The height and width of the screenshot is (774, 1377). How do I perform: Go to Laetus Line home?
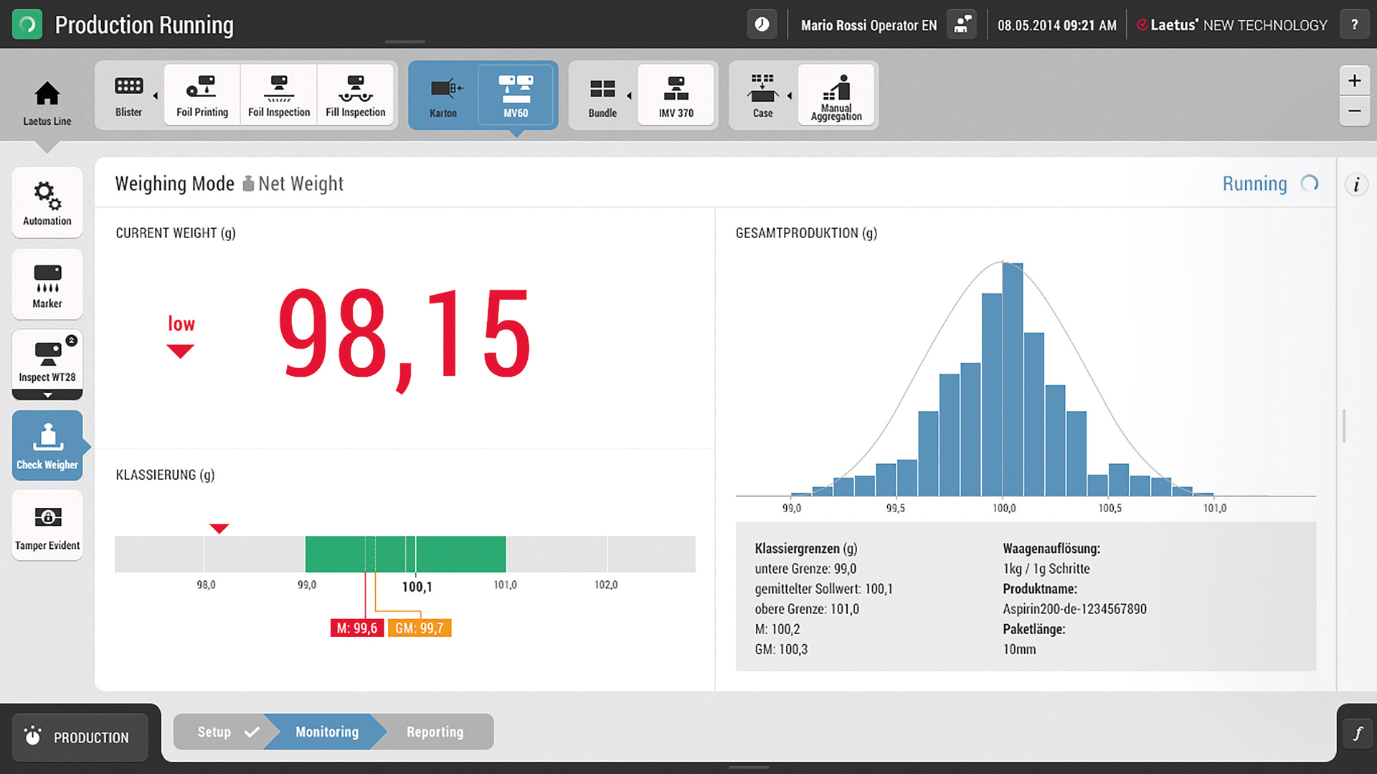47,103
